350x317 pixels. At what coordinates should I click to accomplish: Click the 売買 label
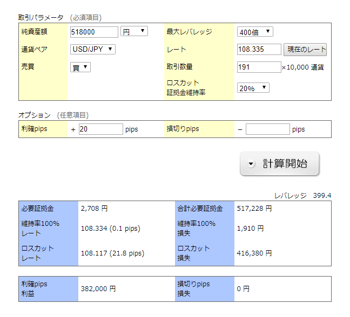click(28, 67)
